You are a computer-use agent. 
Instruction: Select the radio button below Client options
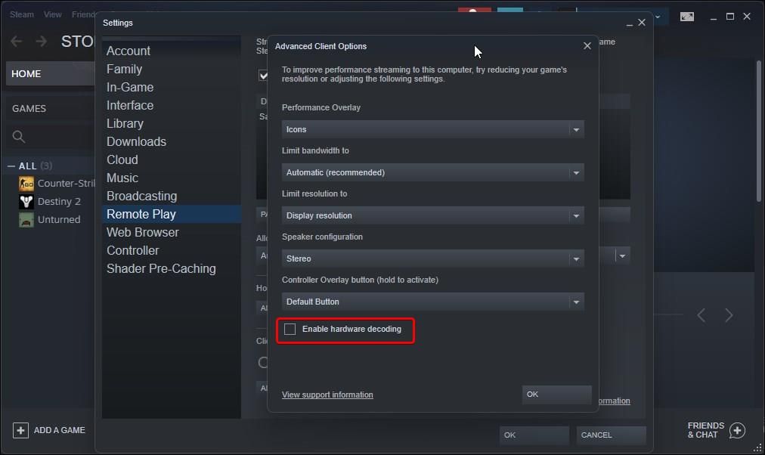pyautogui.click(x=262, y=362)
